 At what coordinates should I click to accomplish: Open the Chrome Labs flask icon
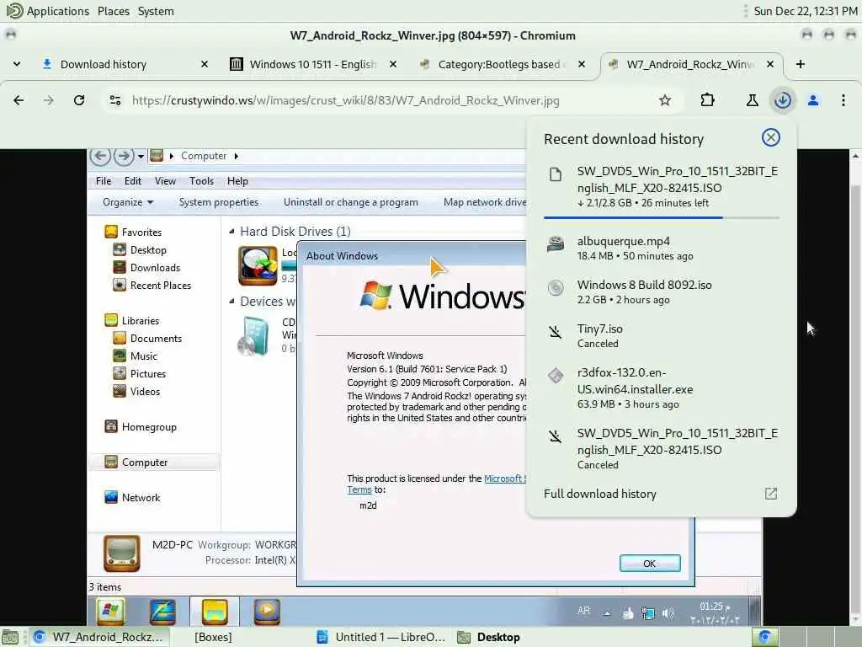[x=752, y=100]
